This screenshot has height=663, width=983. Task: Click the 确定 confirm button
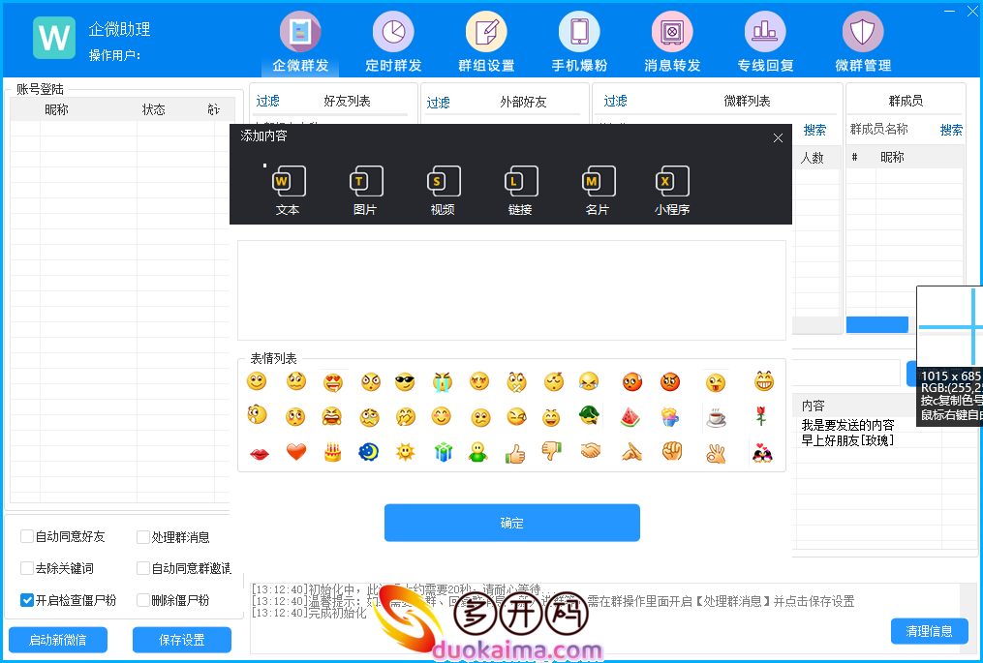click(511, 523)
